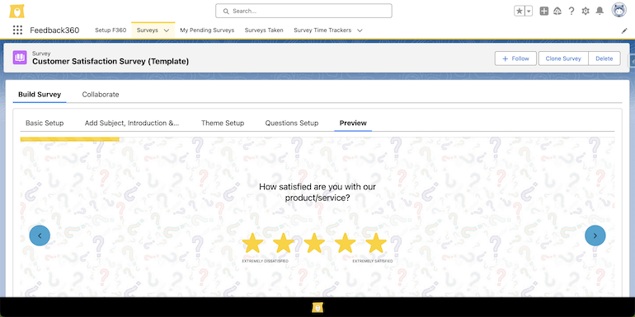Image resolution: width=635 pixels, height=317 pixels.
Task: Follow this survey record
Action: [x=515, y=58]
